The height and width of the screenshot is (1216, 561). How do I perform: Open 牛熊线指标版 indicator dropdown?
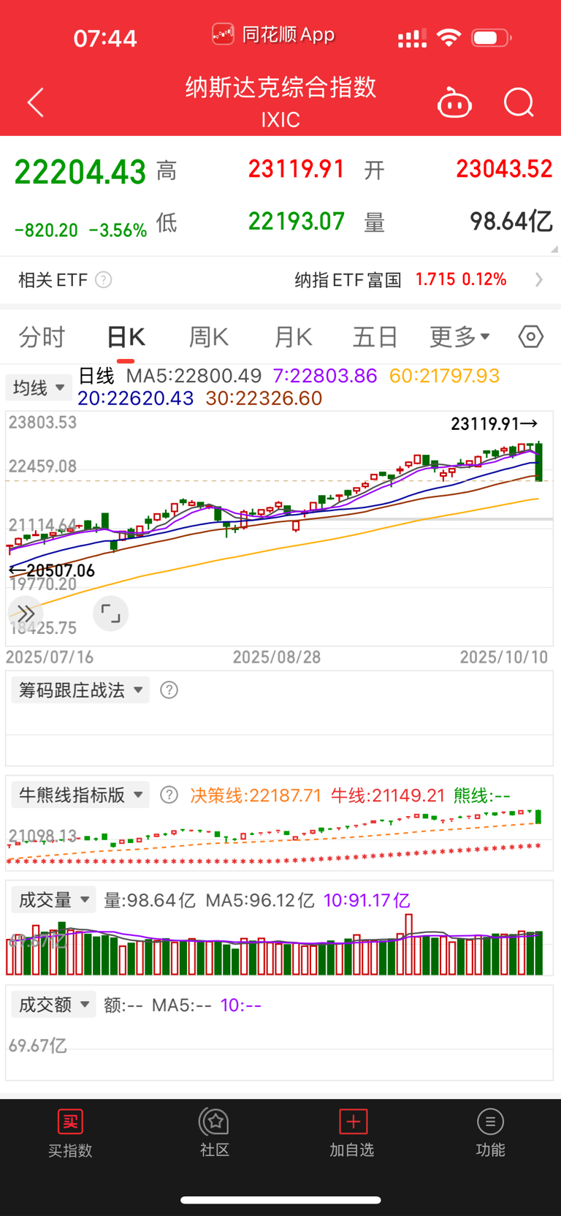tap(80, 795)
